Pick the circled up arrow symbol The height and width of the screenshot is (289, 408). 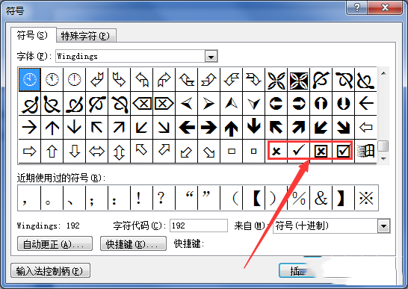tap(321, 104)
